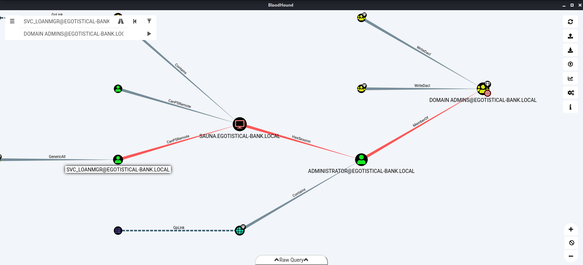Click the lower red CanPSRemote edge label
583x265 pixels.
click(178, 139)
